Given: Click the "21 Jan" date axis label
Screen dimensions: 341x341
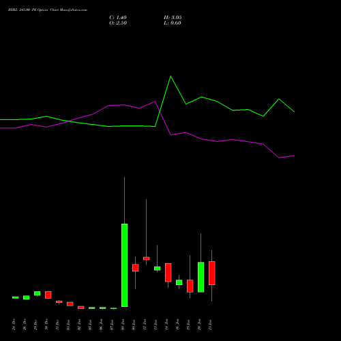Looking at the screenshot, I should (211, 325).
